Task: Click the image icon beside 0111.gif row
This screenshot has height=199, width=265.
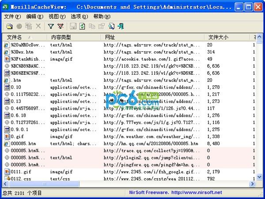Action: pos(7,172)
